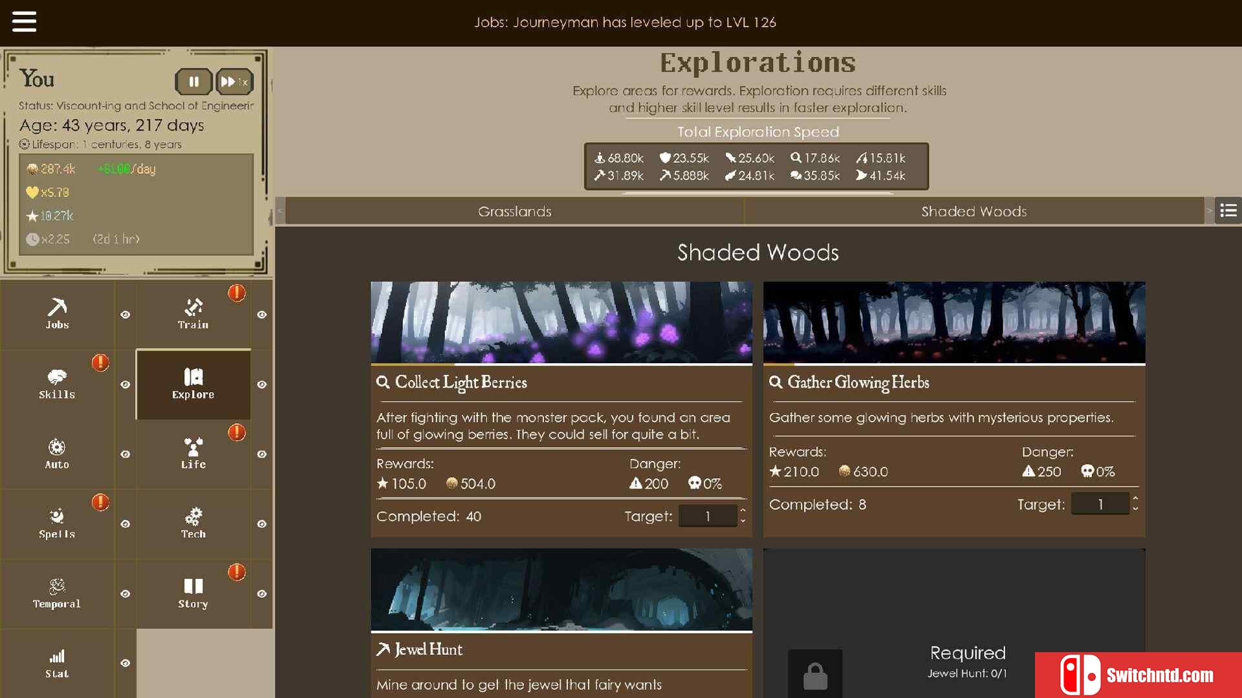Open the Life panel

pyautogui.click(x=193, y=454)
